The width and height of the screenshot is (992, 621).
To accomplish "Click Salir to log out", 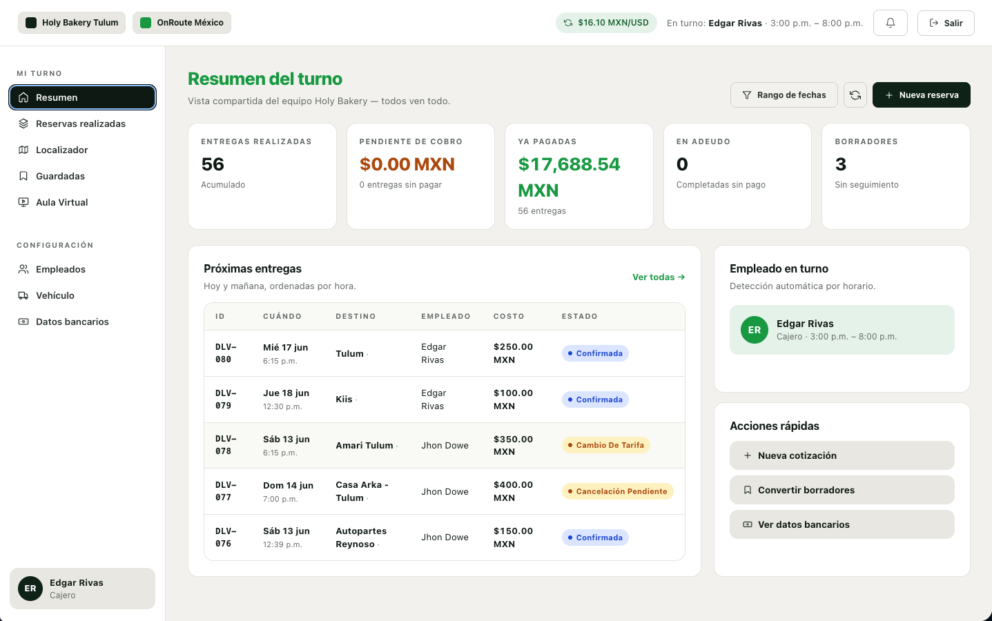I will tap(946, 23).
